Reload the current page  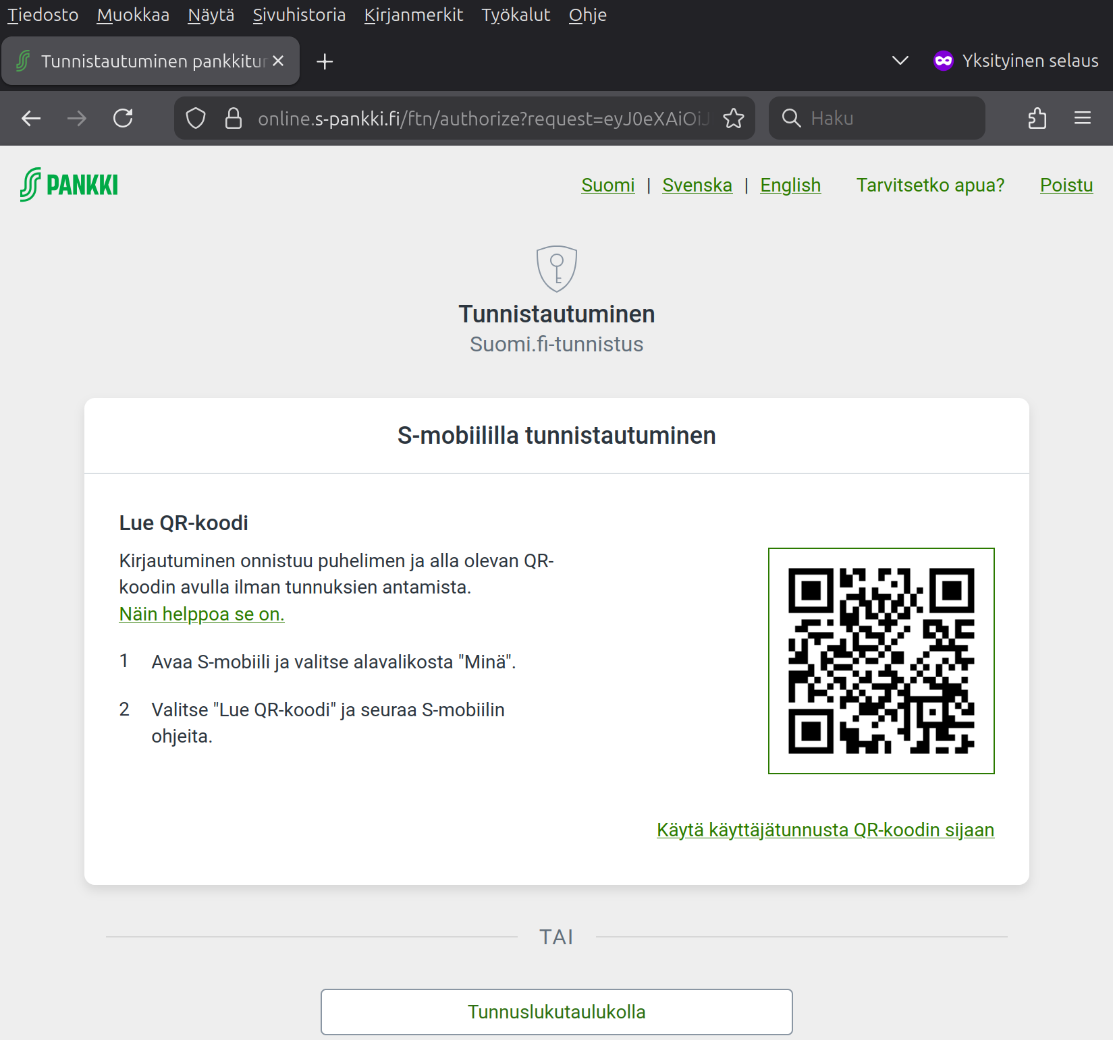tap(123, 119)
